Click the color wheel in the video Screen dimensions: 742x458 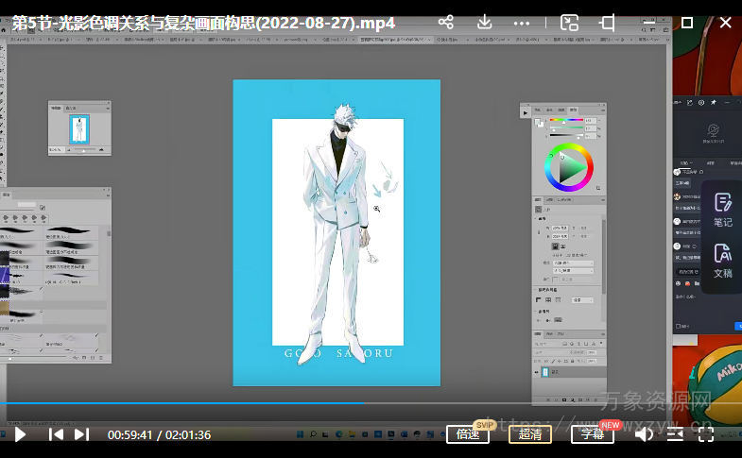(568, 167)
